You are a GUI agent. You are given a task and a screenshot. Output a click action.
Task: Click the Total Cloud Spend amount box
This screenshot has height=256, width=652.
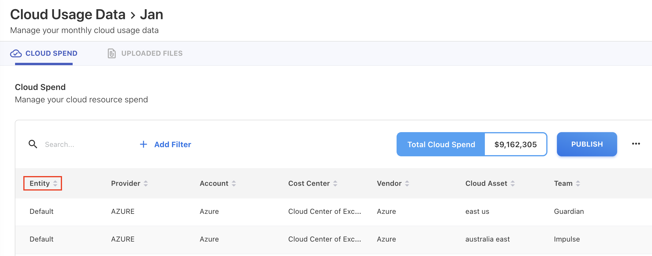click(515, 145)
